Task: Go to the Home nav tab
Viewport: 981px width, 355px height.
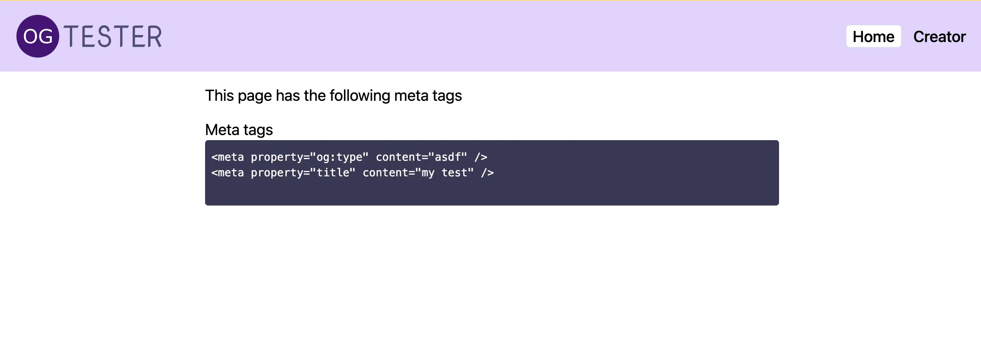Action: point(873,37)
